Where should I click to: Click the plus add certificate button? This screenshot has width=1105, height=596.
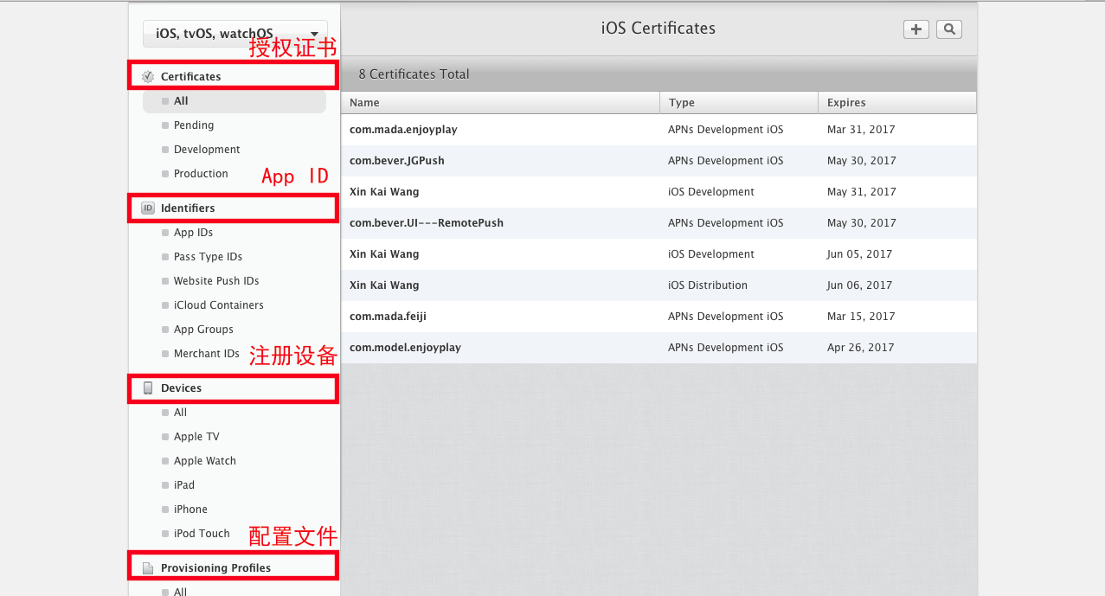[915, 29]
